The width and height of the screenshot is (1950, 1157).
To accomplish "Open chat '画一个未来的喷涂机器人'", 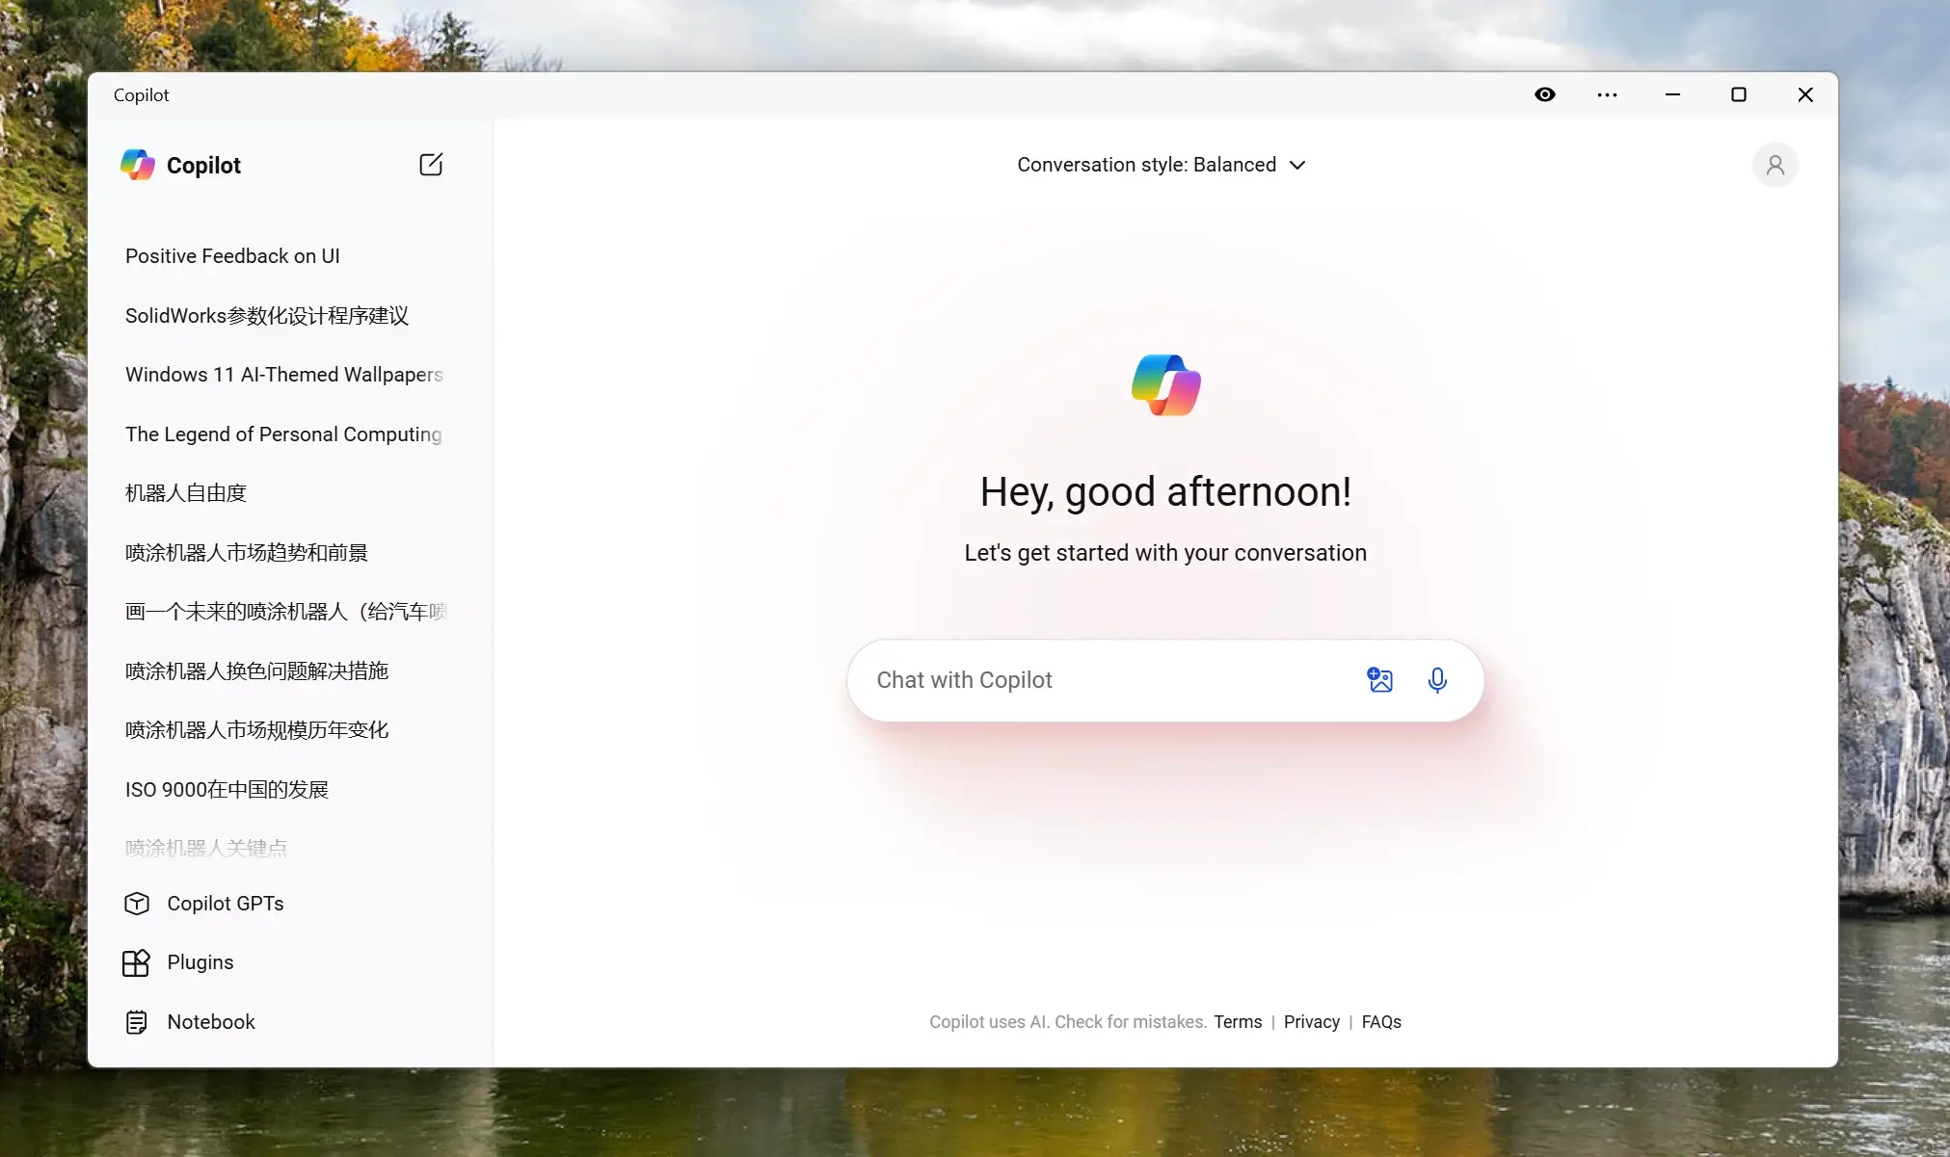I will (286, 612).
